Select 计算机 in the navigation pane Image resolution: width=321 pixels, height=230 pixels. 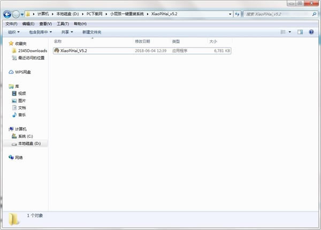click(21, 129)
